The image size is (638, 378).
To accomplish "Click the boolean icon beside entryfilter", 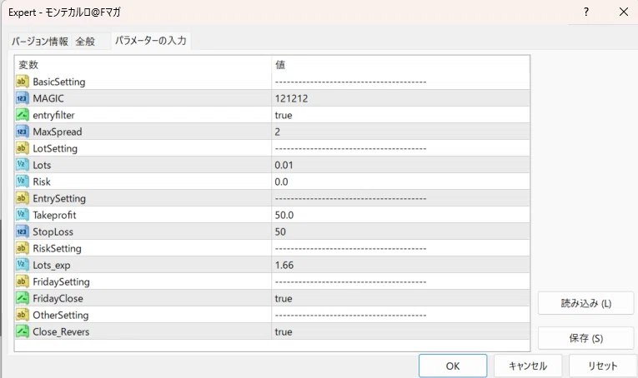I will (x=23, y=115).
